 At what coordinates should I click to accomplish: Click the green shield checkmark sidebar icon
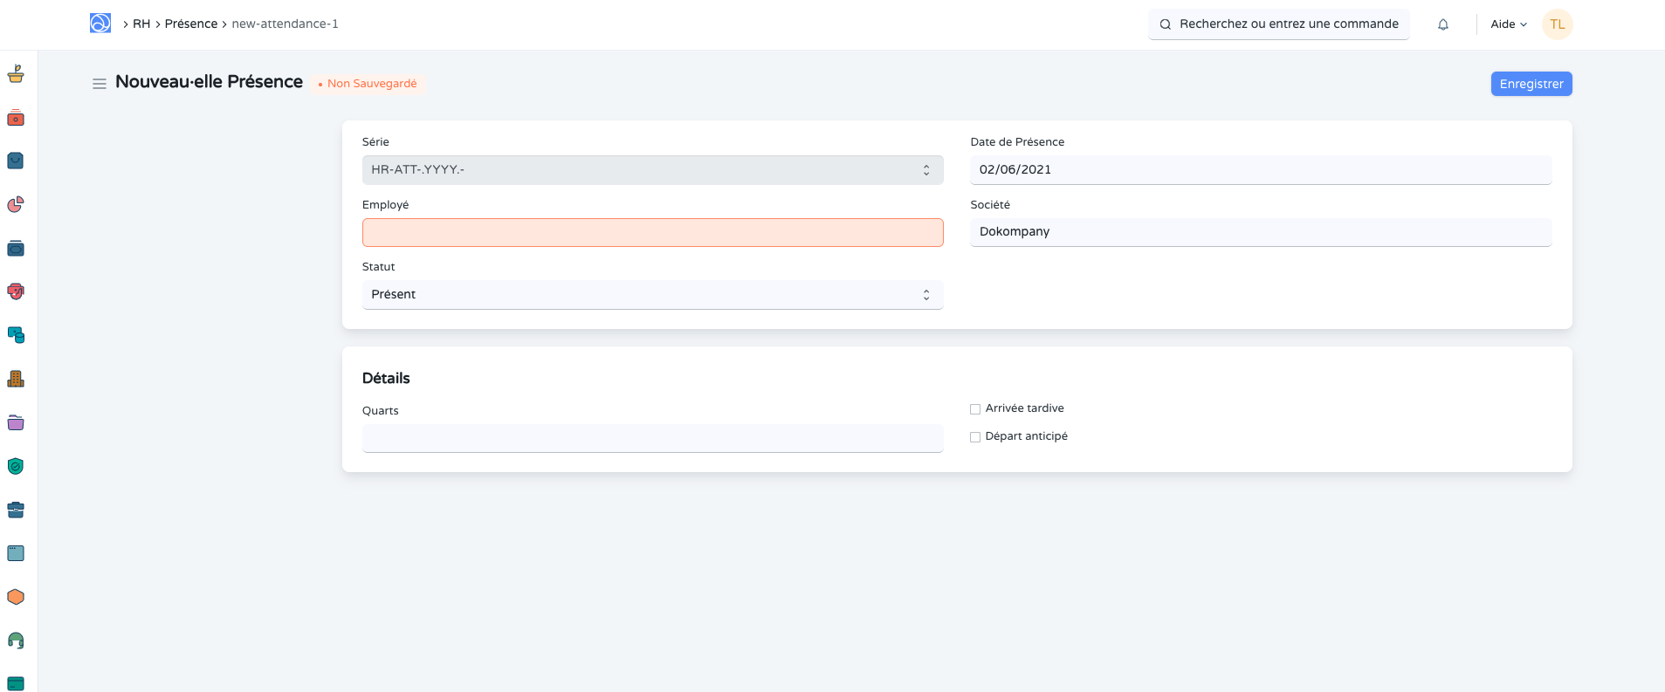[16, 466]
